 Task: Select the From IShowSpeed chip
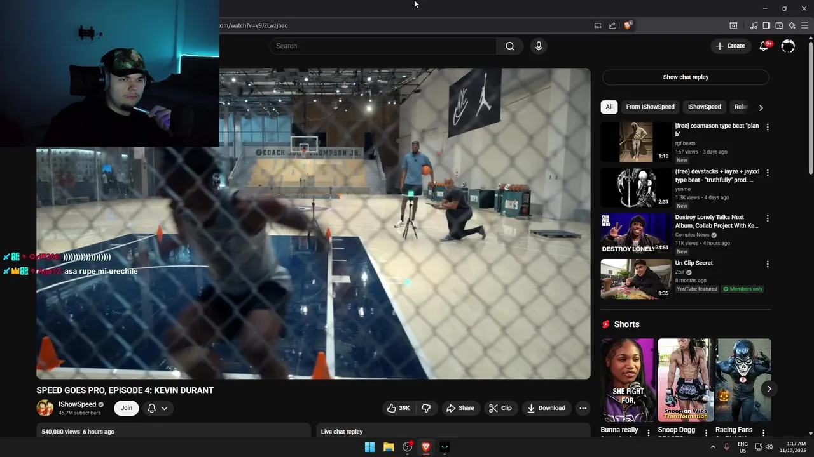(x=650, y=107)
